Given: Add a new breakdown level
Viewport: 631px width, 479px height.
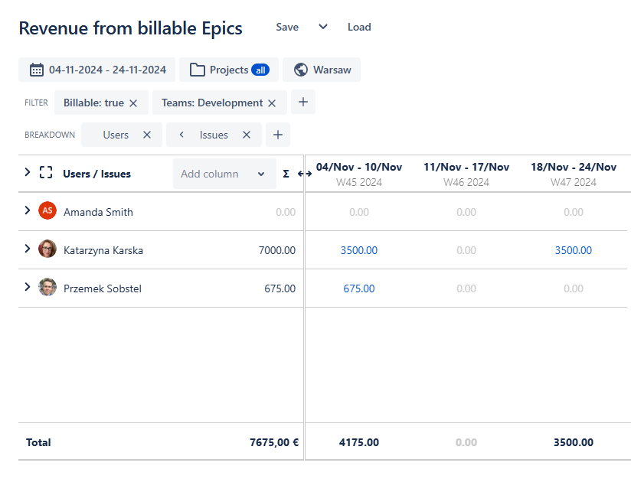Looking at the screenshot, I should 278,135.
